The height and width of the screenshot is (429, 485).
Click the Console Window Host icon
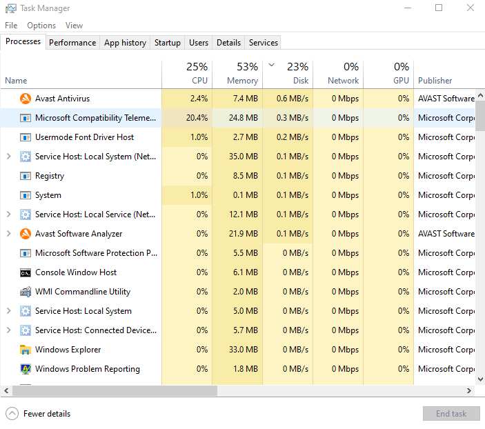pyautogui.click(x=26, y=273)
